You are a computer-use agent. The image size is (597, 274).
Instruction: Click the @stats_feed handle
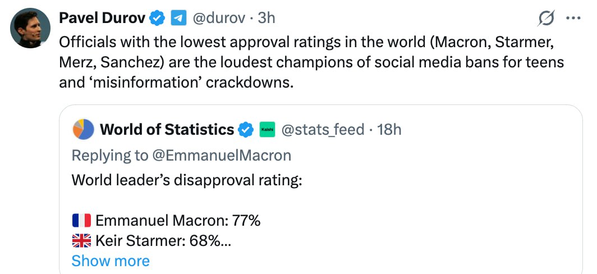point(322,130)
